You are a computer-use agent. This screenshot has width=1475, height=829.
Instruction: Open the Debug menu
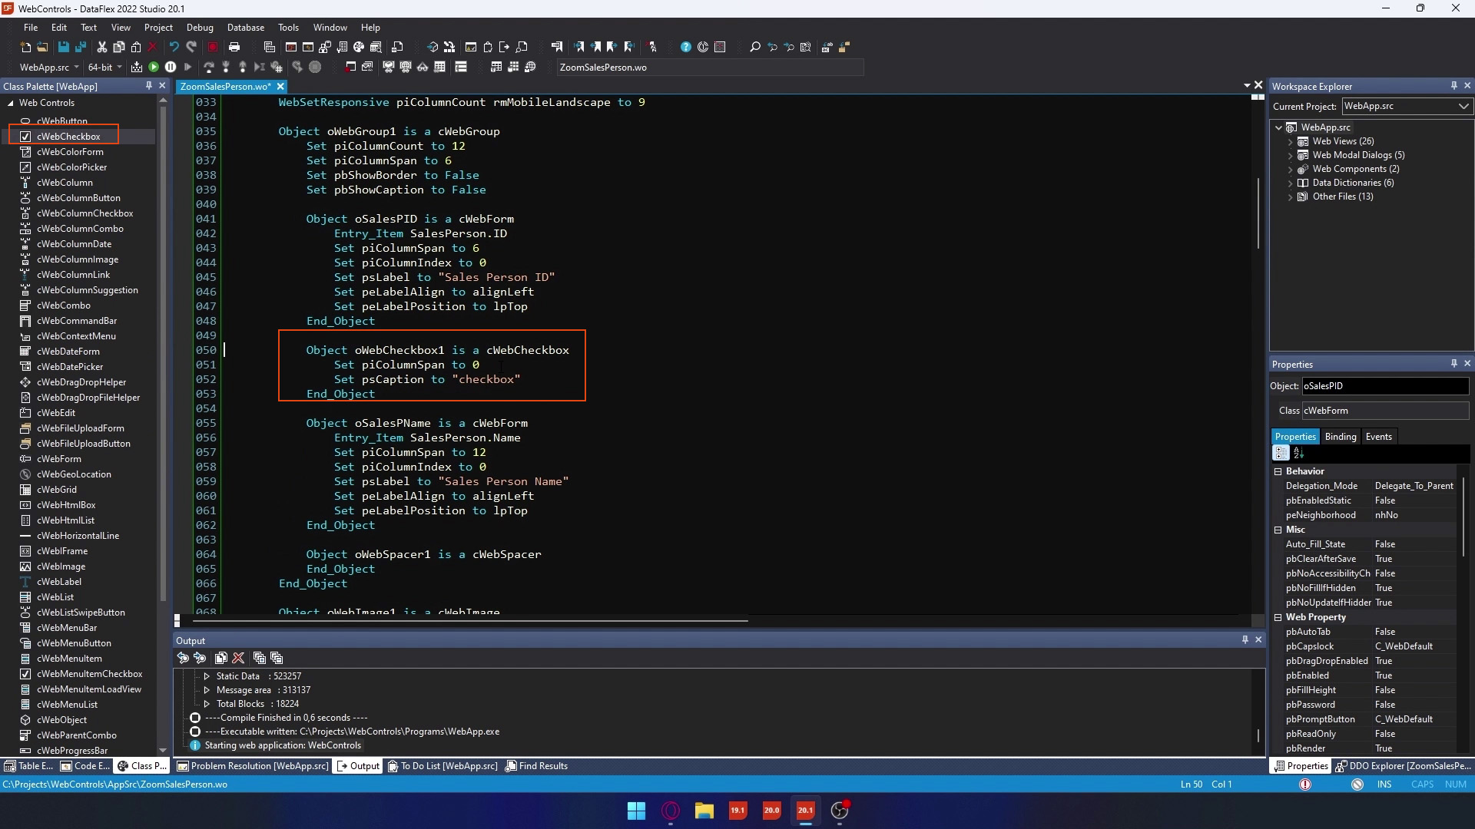[x=200, y=27]
